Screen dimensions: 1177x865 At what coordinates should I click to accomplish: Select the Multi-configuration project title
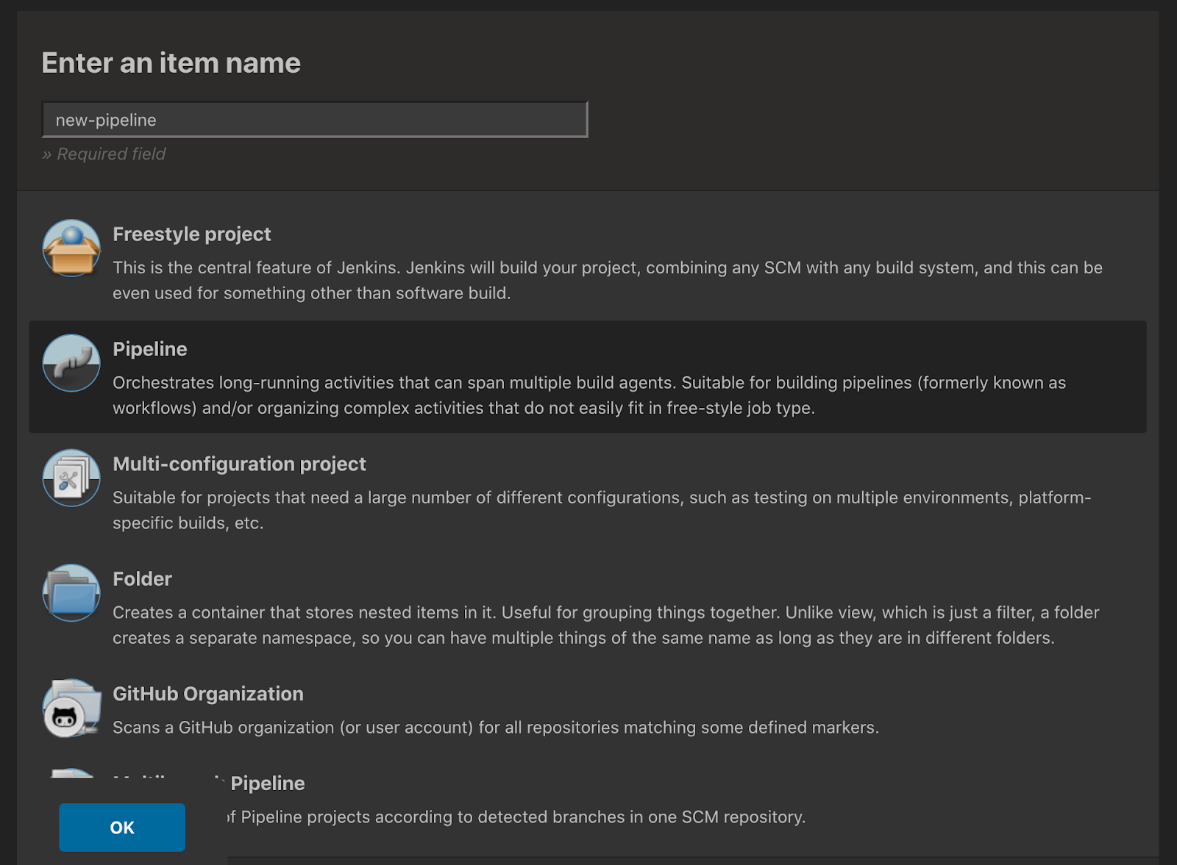tap(239, 464)
